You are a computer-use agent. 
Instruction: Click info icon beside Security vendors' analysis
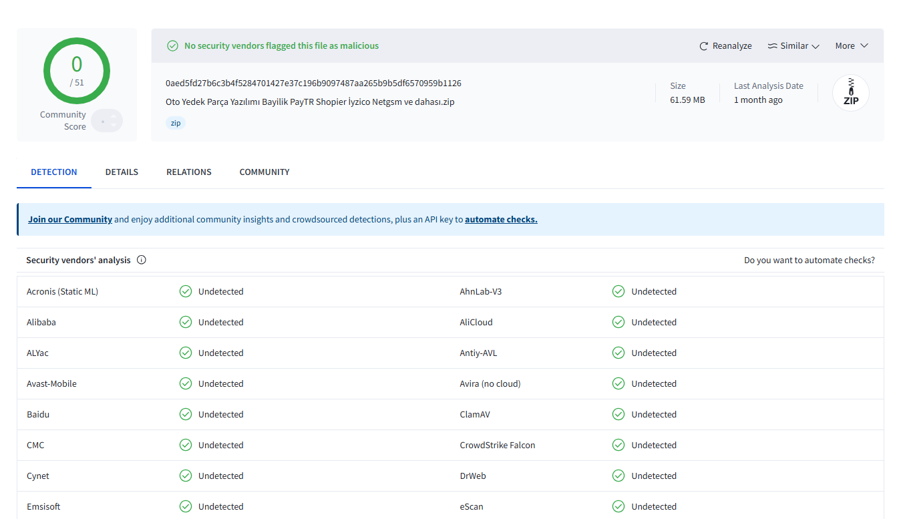142,260
